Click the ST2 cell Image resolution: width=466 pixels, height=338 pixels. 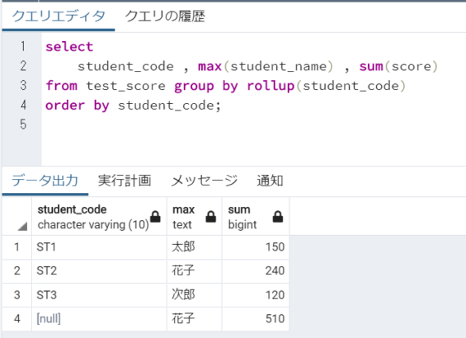click(99, 271)
